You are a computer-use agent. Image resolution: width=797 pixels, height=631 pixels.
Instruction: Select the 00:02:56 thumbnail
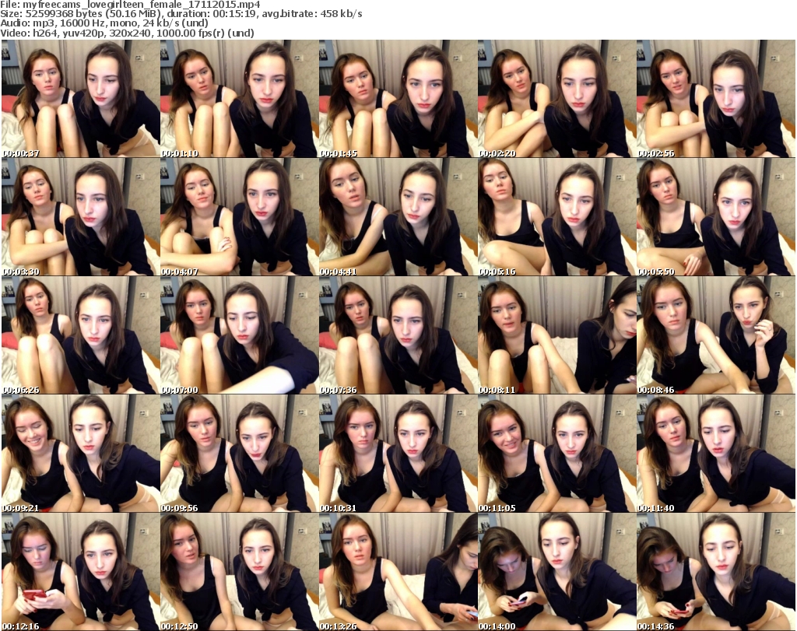click(716, 99)
